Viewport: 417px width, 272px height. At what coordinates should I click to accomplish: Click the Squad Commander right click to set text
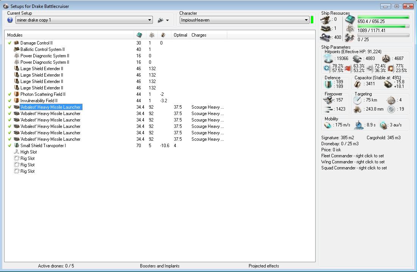[354, 168]
